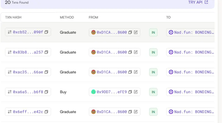Open transaction 0x6eff...e42c details
This screenshot has height=123, width=222.
click(x=28, y=112)
